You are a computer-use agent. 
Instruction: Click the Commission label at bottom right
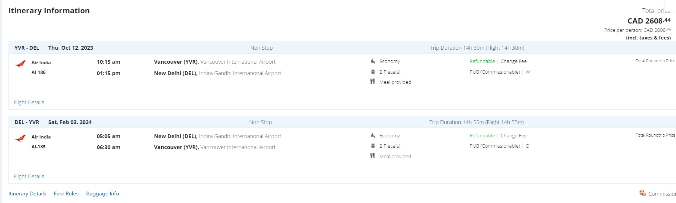pos(662,194)
